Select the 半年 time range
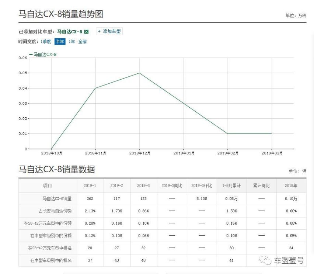Image resolution: width=314 pixels, height=274 pixels. click(x=60, y=42)
